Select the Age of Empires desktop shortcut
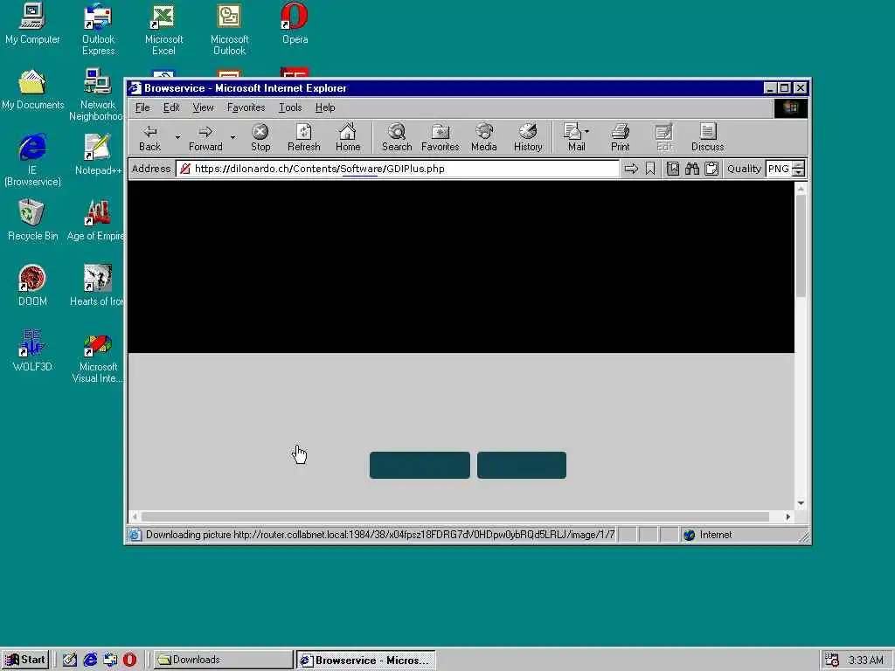The height and width of the screenshot is (671, 895). (95, 220)
